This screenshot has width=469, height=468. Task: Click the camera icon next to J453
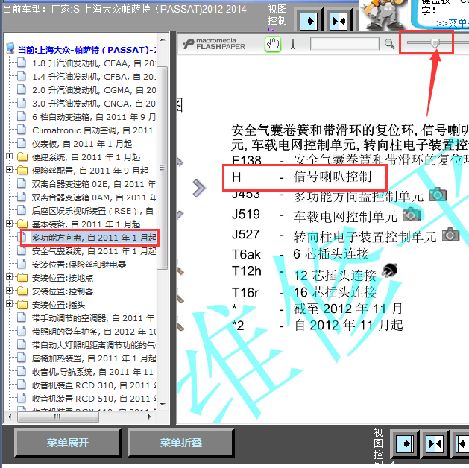[x=438, y=195]
